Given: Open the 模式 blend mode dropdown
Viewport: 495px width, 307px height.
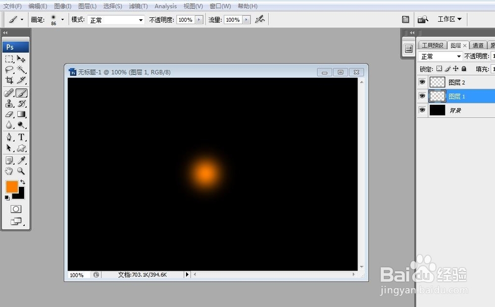Looking at the screenshot, I should [116, 20].
